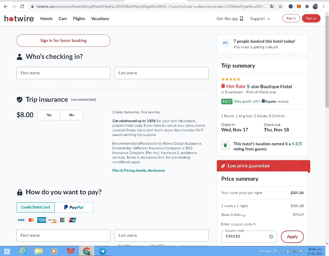Expand the Support dropdown

click(260, 19)
